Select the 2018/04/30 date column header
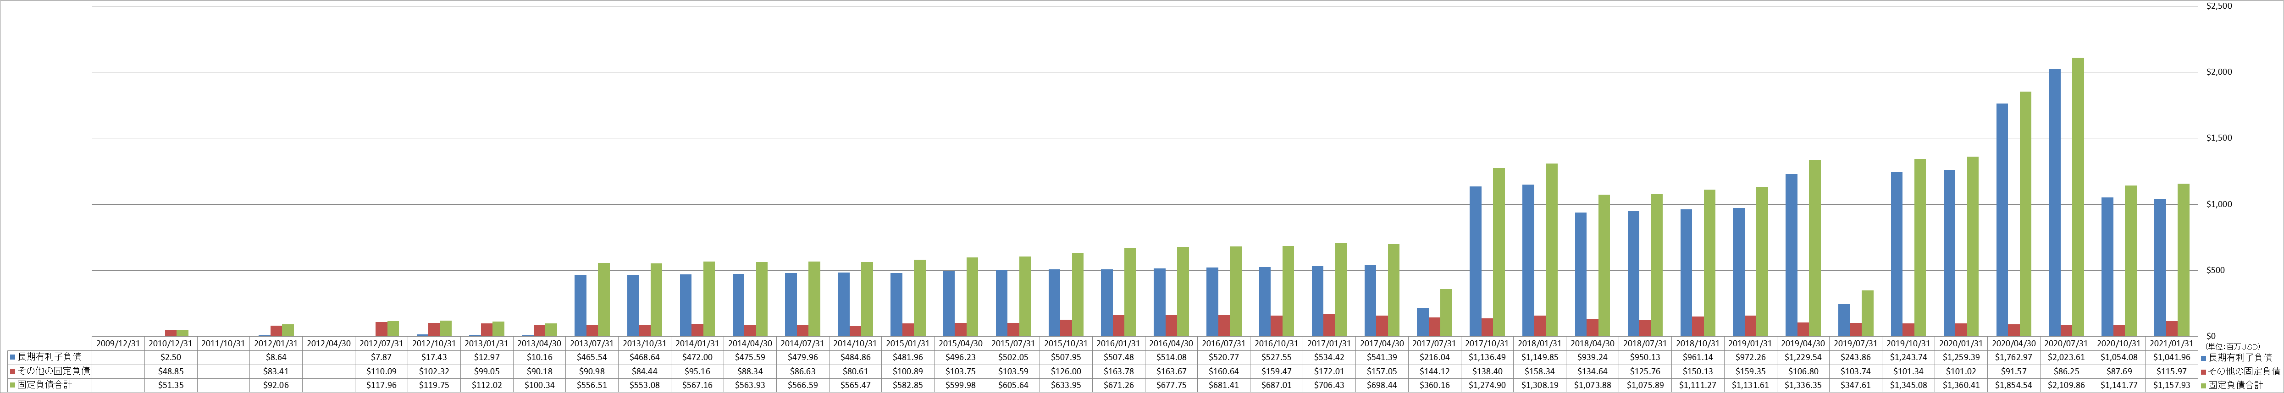This screenshot has height=393, width=2284. 1593,344
